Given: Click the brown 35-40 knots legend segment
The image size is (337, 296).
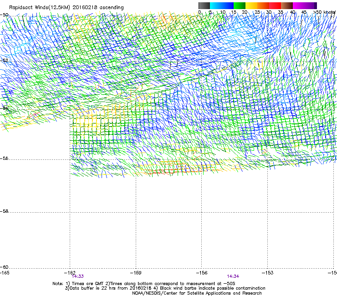Looking at the screenshot, I should pyautogui.click(x=287, y=5).
